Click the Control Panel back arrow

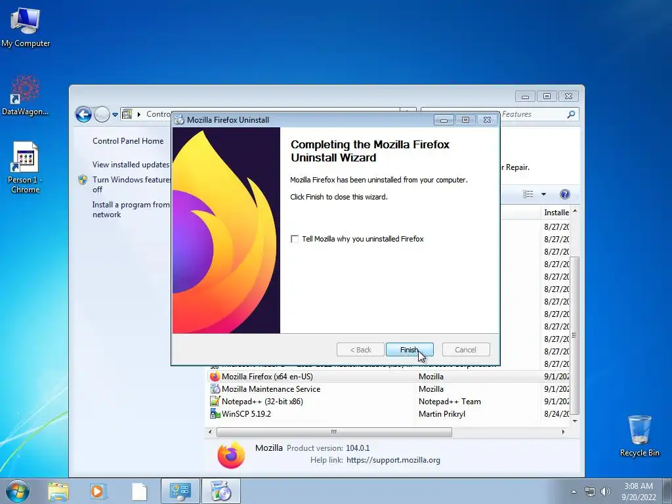(x=83, y=114)
